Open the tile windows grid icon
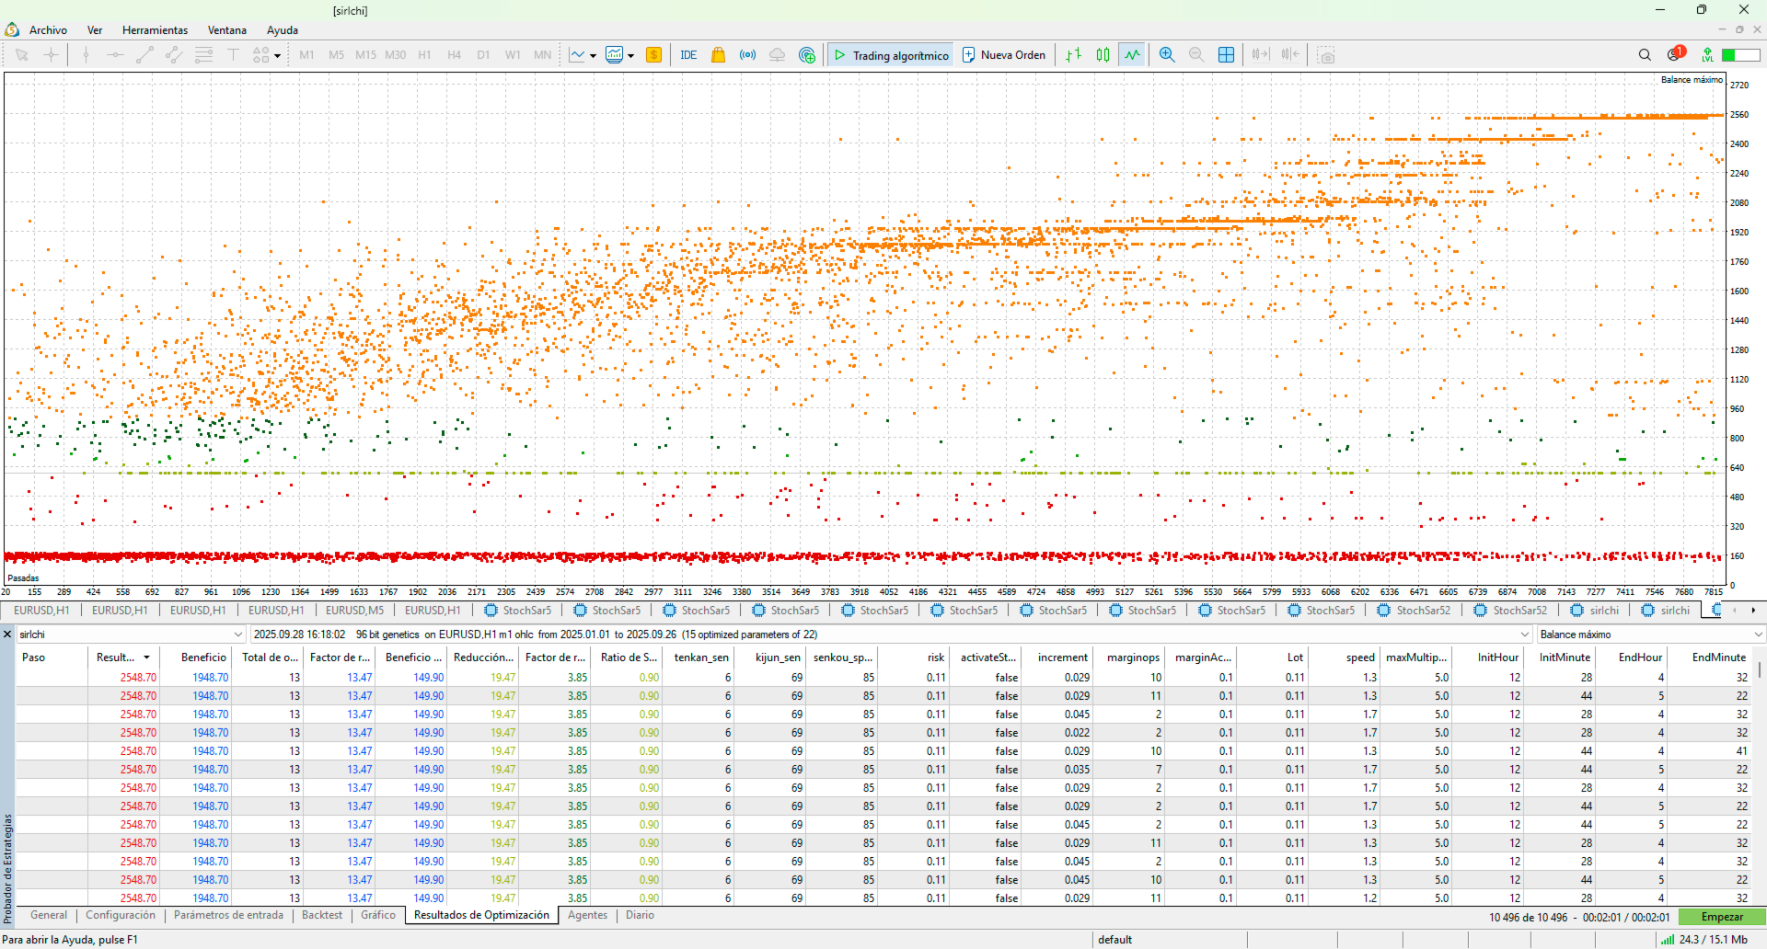Image resolution: width=1767 pixels, height=949 pixels. coord(1226,55)
